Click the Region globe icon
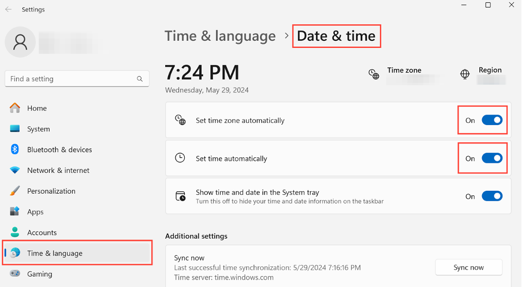The width and height of the screenshot is (522, 287). click(465, 74)
